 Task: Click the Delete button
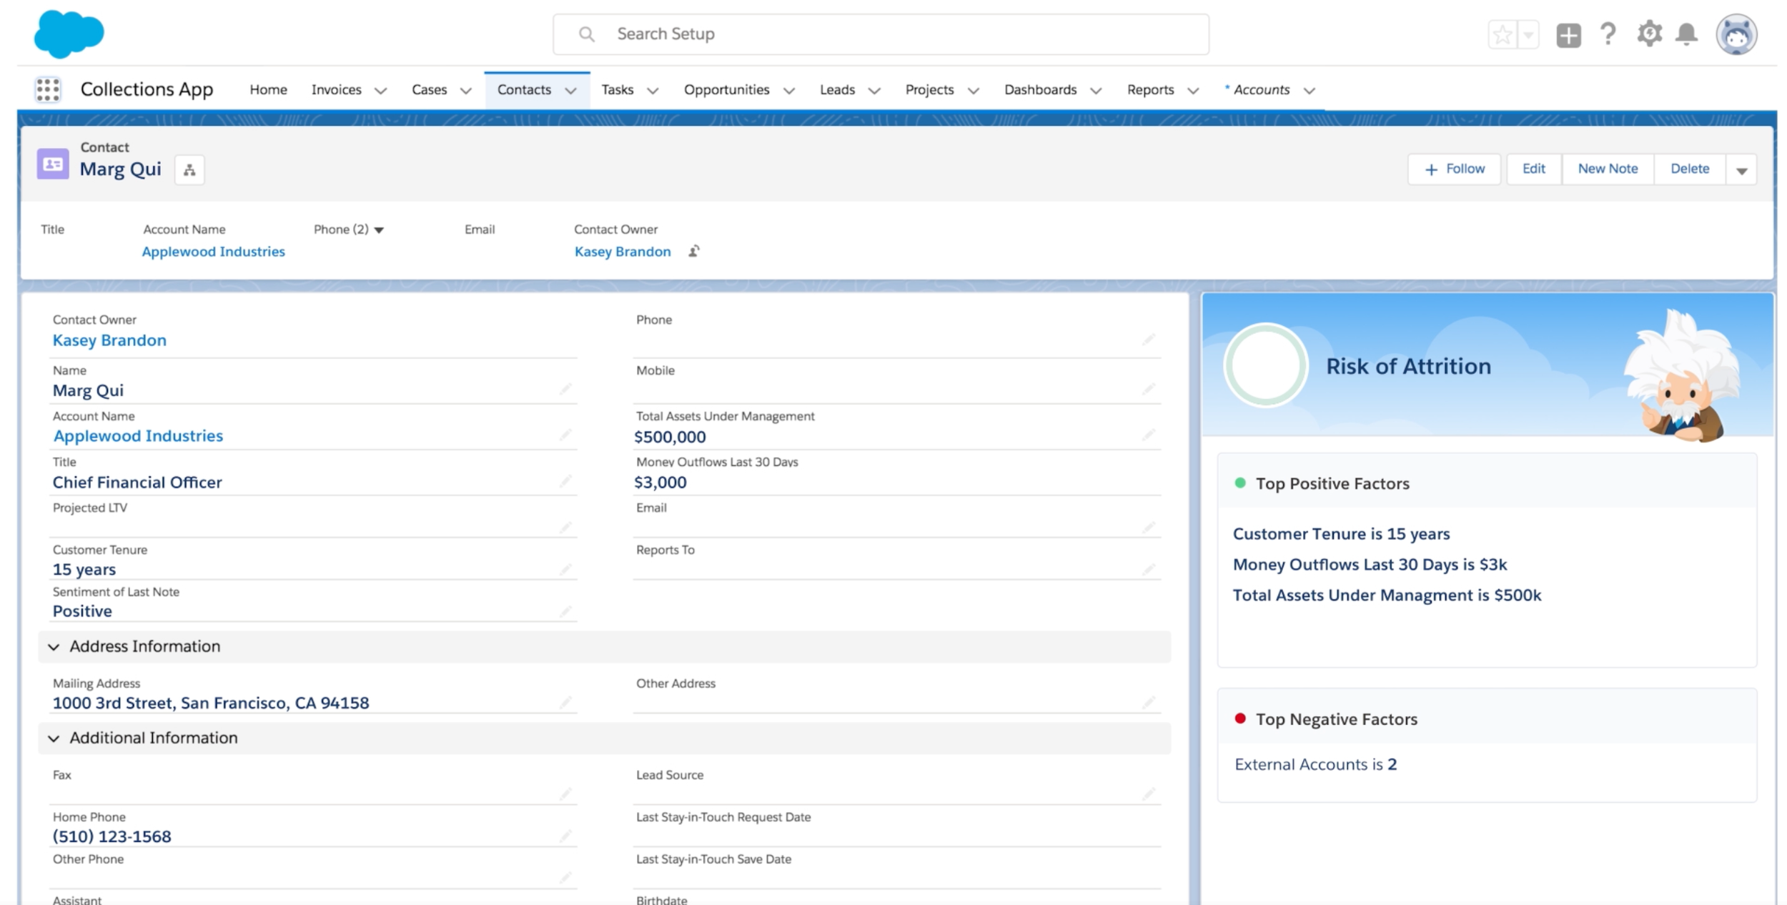[x=1690, y=169]
